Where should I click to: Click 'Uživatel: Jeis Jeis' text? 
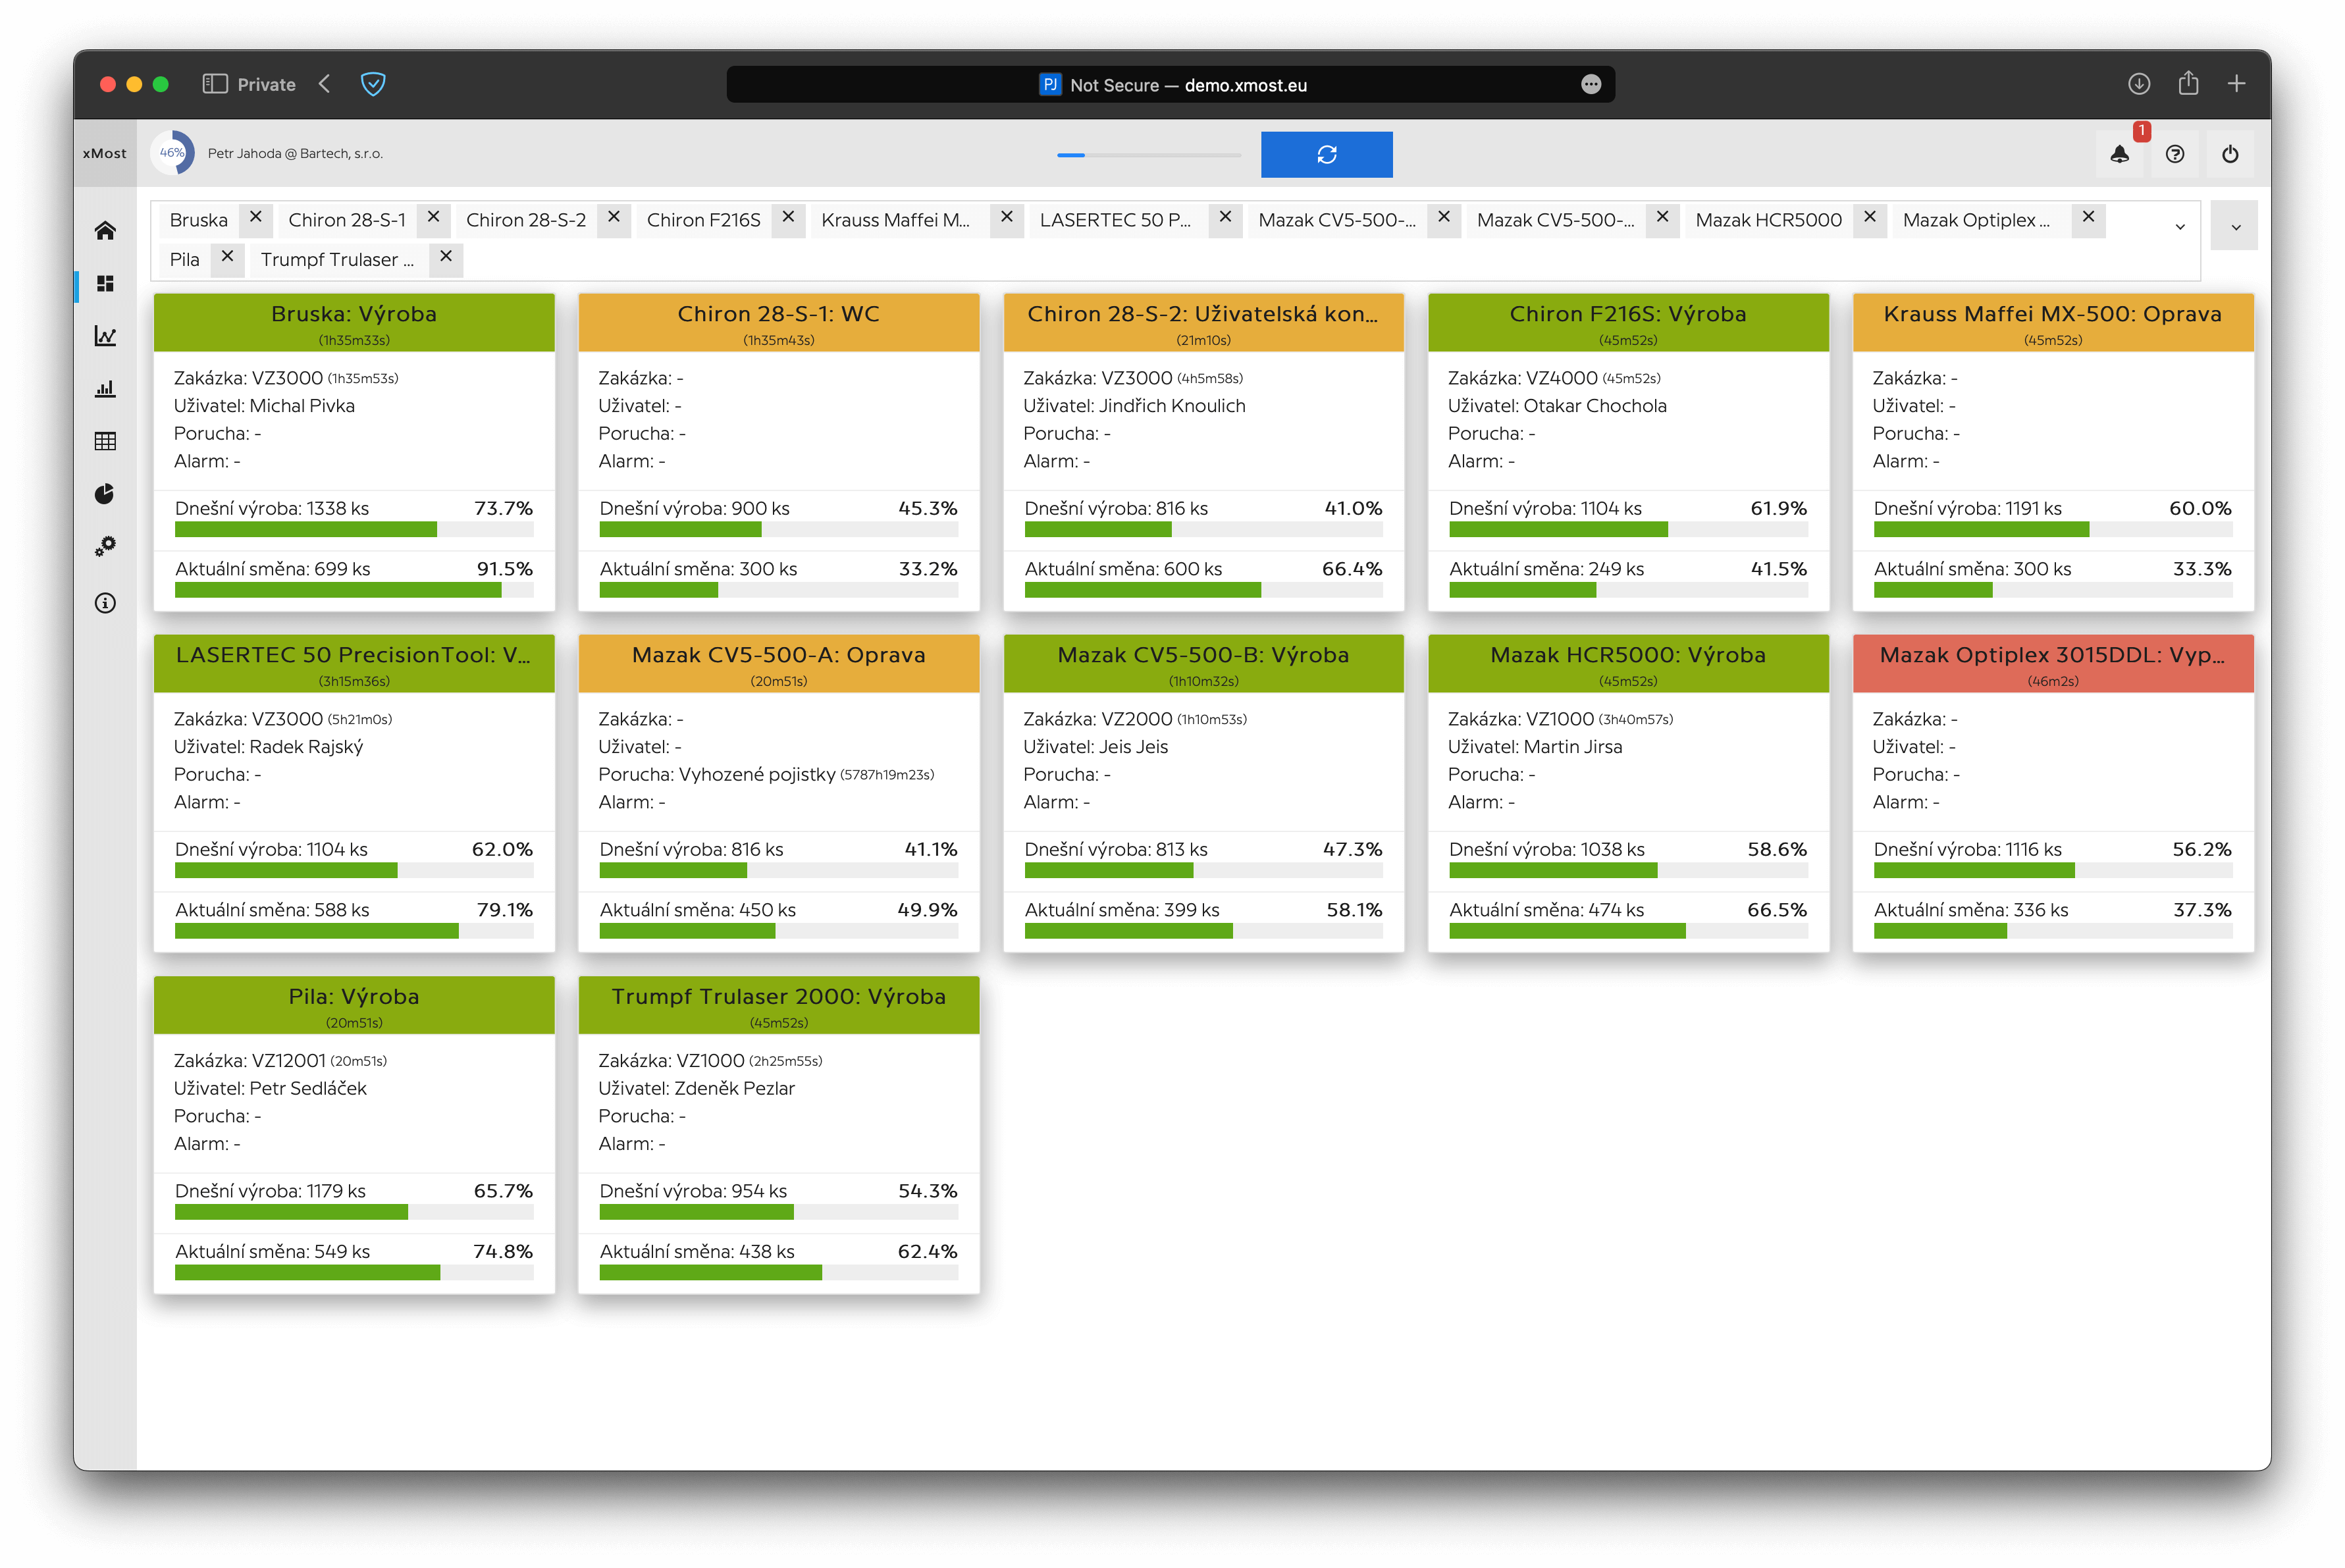tap(1096, 747)
